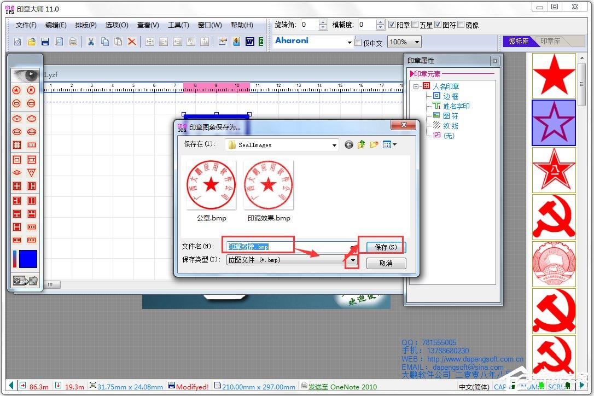Toggle the 图符 checkbox

coord(438,25)
